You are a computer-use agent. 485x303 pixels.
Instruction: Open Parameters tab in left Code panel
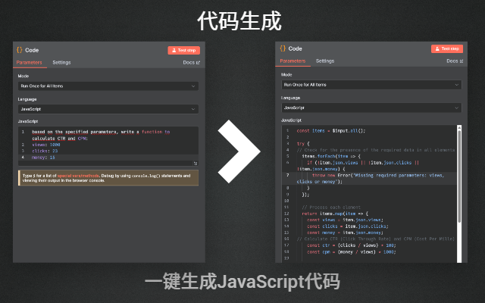click(29, 62)
